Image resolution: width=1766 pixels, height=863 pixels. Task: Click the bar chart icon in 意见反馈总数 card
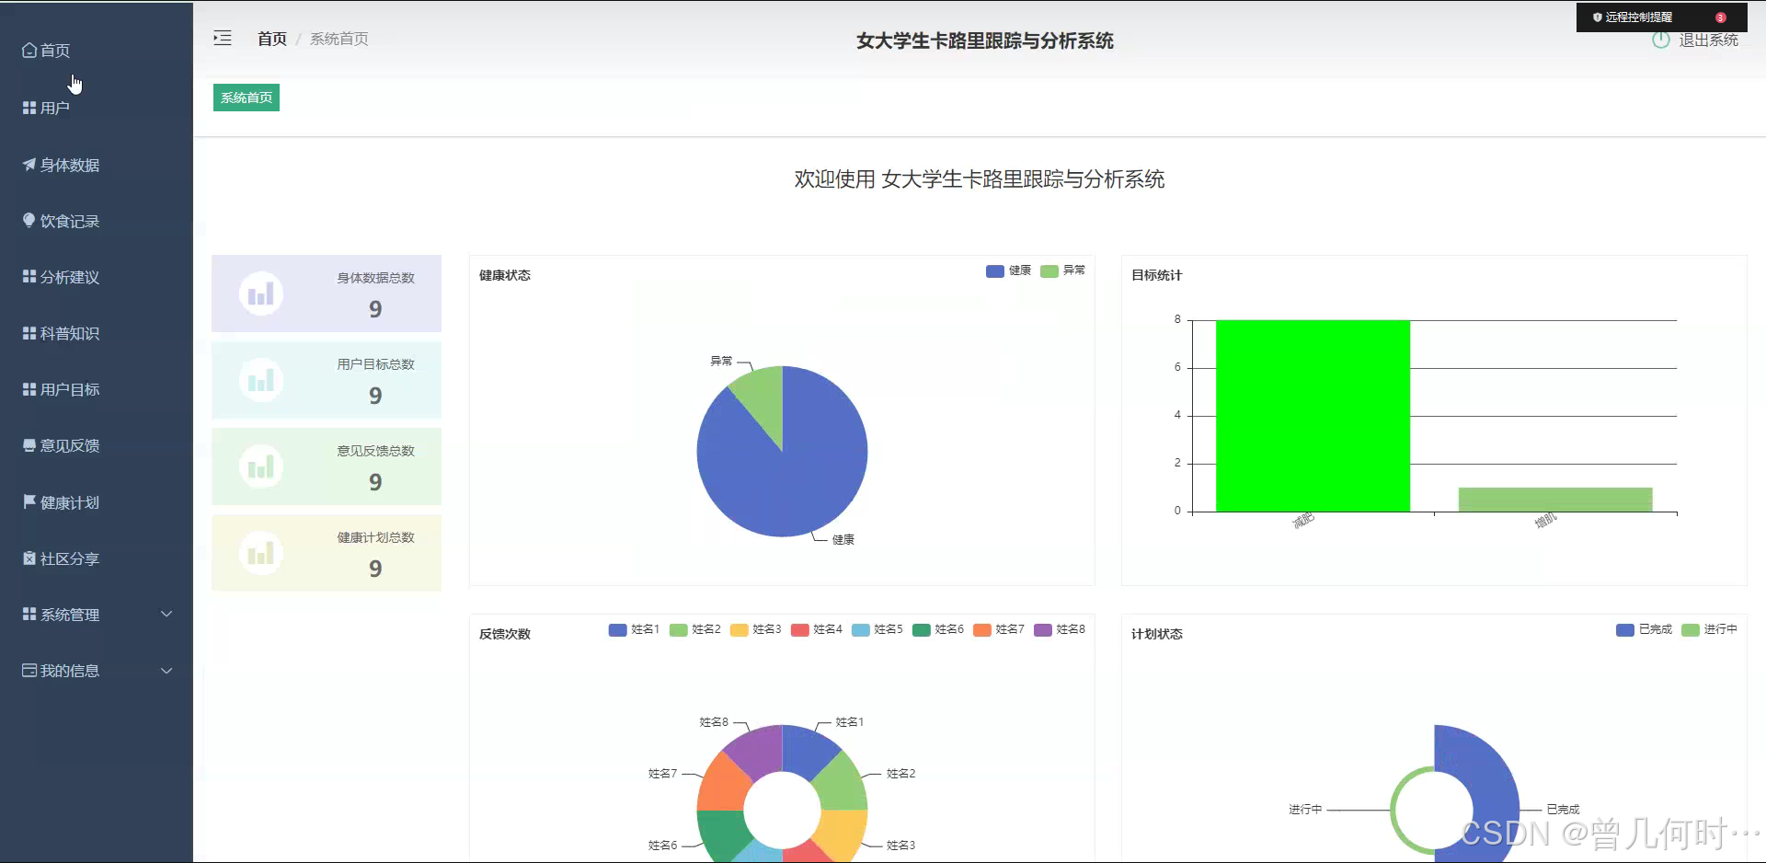tap(261, 466)
